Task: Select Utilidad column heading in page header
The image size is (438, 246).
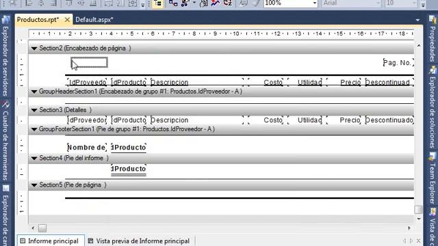Action: (305, 82)
